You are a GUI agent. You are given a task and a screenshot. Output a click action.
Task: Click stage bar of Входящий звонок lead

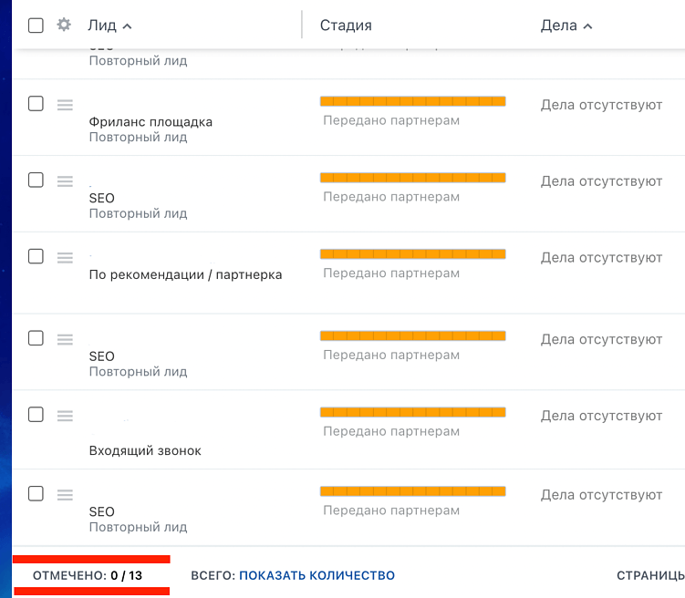[412, 412]
